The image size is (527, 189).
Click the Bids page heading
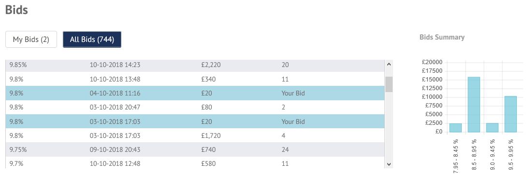16,10
